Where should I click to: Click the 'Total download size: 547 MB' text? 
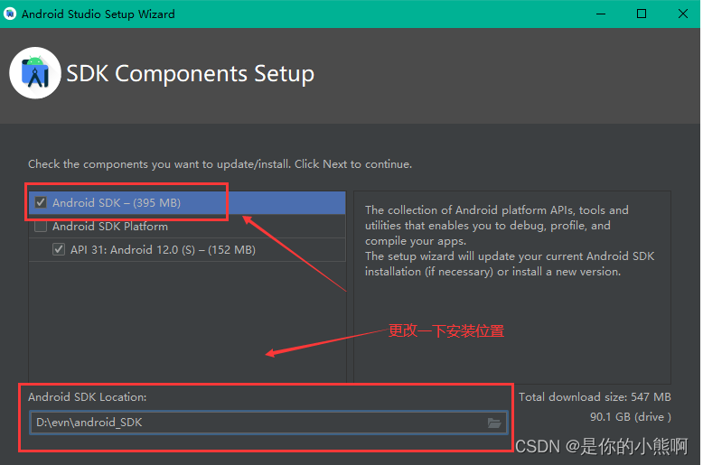pos(595,397)
